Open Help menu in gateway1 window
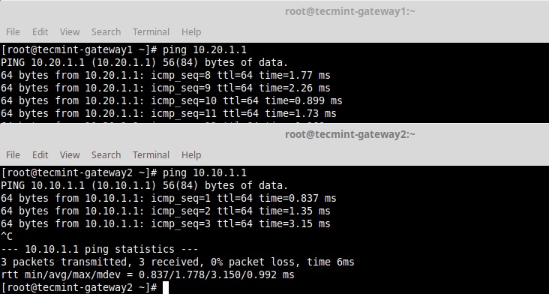Screen dimensions: 549x294 (191, 31)
